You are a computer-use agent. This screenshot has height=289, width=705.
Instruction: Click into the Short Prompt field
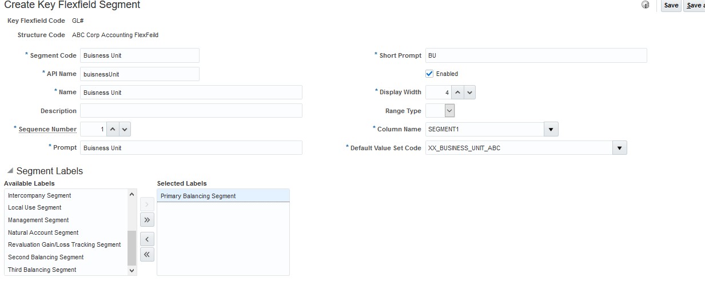[536, 55]
